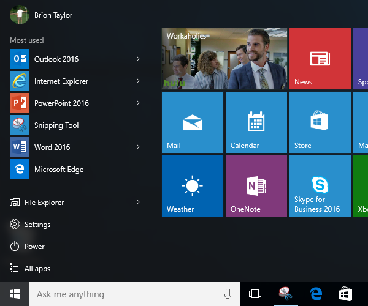Click the Ask me anything search box
This screenshot has width=368, height=306.
coord(135,294)
